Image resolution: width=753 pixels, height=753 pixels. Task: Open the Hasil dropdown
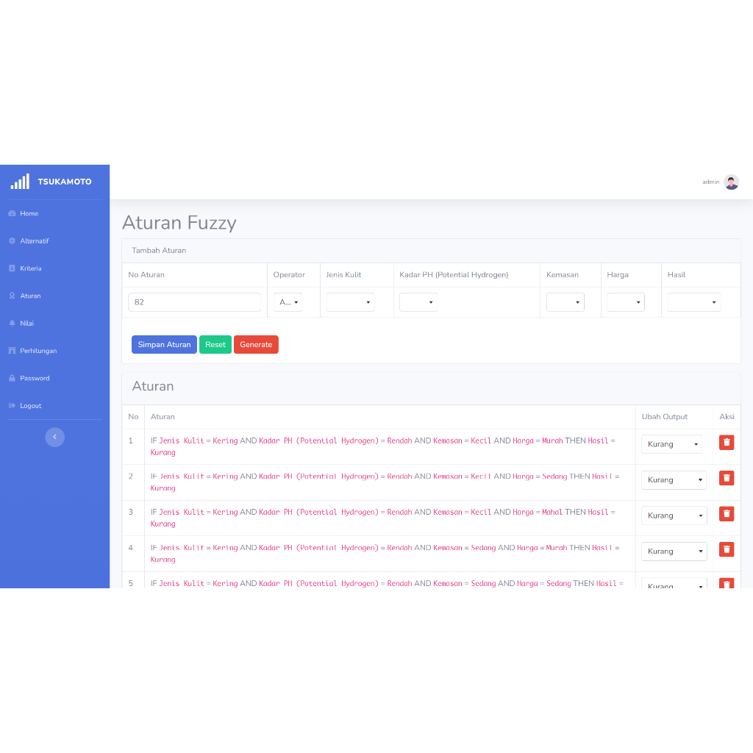[x=694, y=302]
